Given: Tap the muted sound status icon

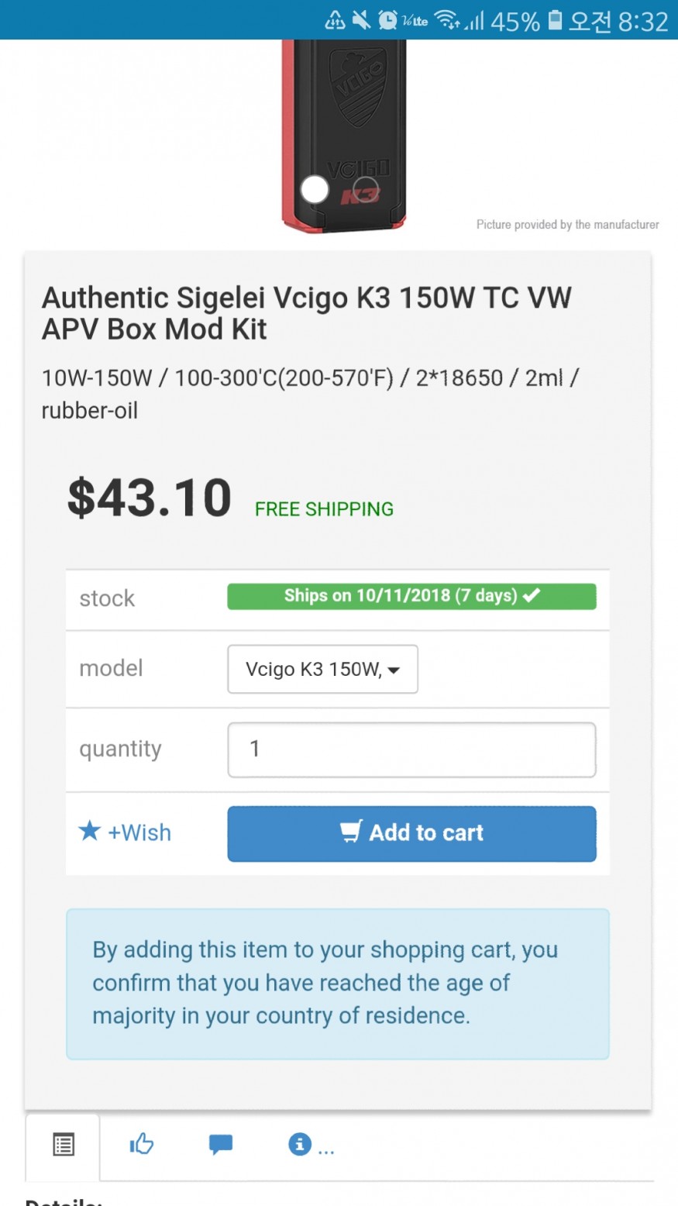Looking at the screenshot, I should point(361,20).
